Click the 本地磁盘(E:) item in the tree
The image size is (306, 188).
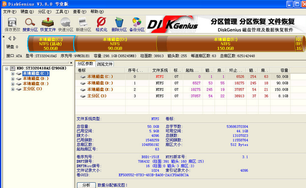click(x=36, y=84)
